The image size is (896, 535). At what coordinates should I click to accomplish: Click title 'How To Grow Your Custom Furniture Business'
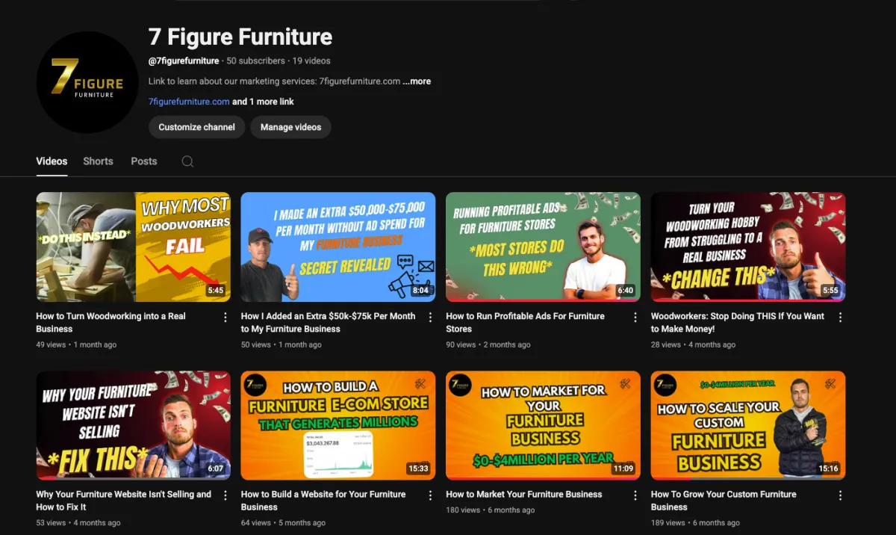tap(724, 501)
